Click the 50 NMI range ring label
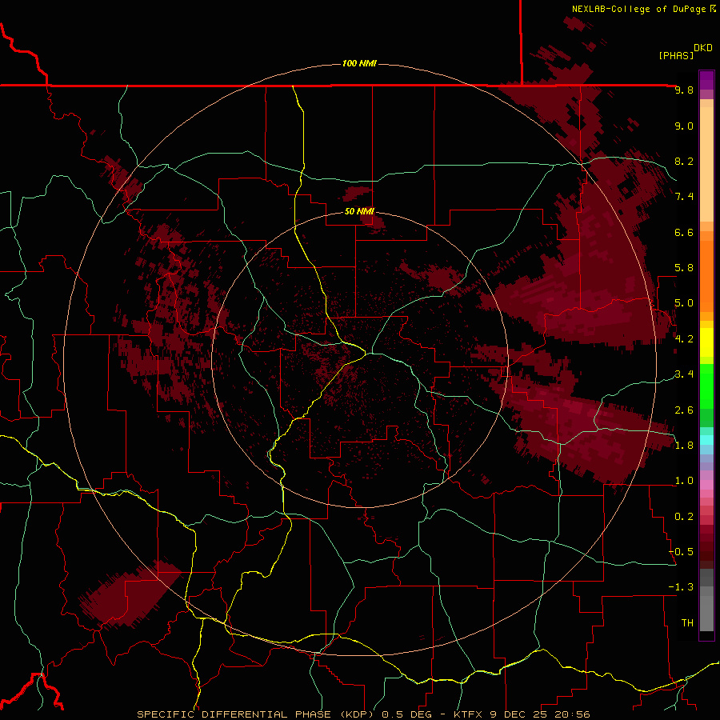Viewport: 720px width, 720px height. [359, 211]
